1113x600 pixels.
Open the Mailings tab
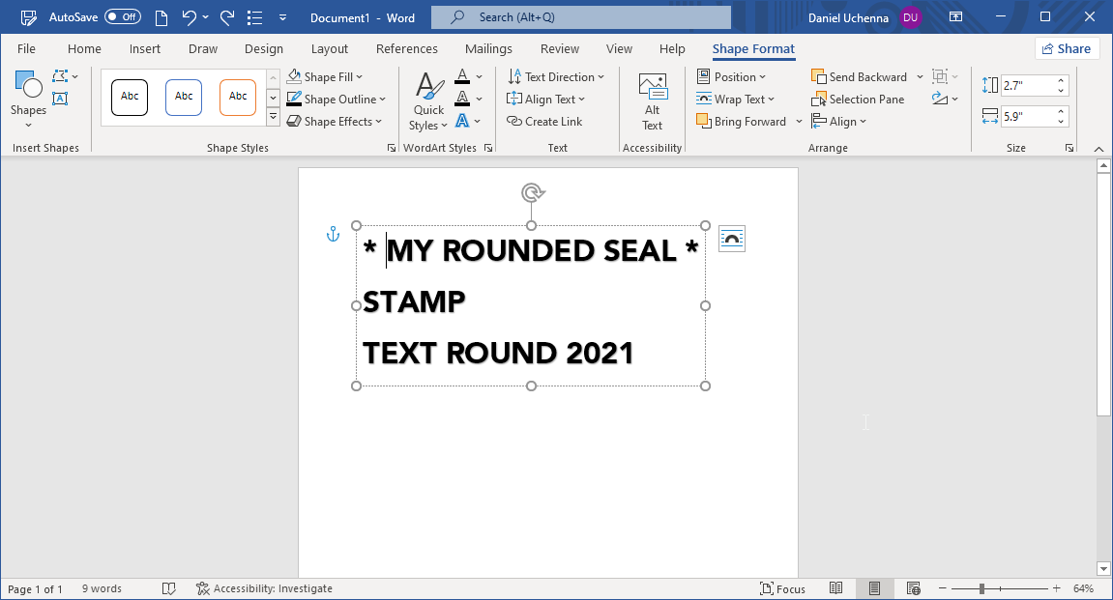click(x=488, y=48)
